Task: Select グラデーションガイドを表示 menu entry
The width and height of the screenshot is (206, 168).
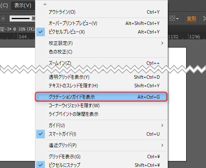Action: (101, 97)
